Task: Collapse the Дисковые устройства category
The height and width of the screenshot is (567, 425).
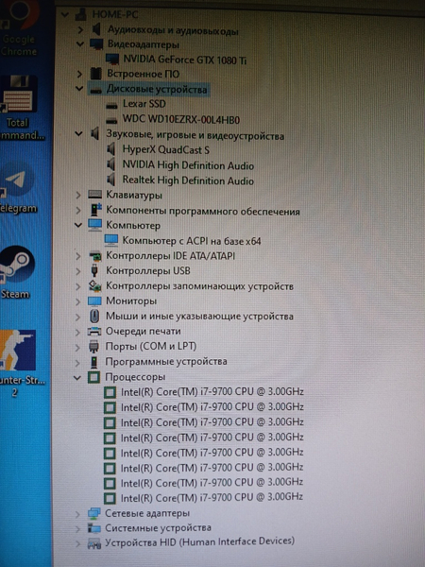Action: click(79, 88)
